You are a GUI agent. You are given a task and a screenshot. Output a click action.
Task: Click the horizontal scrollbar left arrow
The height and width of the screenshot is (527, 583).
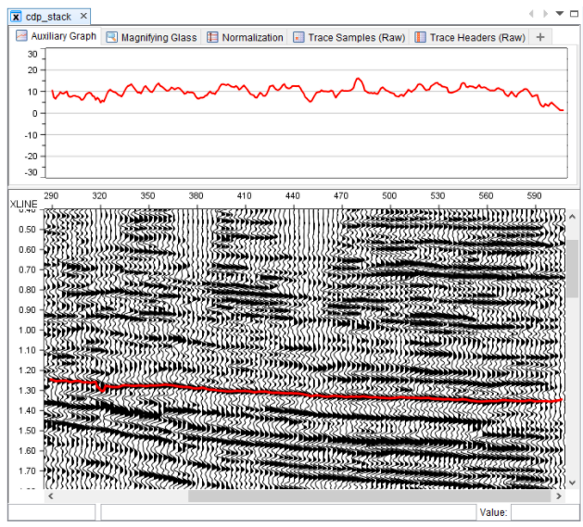51,496
